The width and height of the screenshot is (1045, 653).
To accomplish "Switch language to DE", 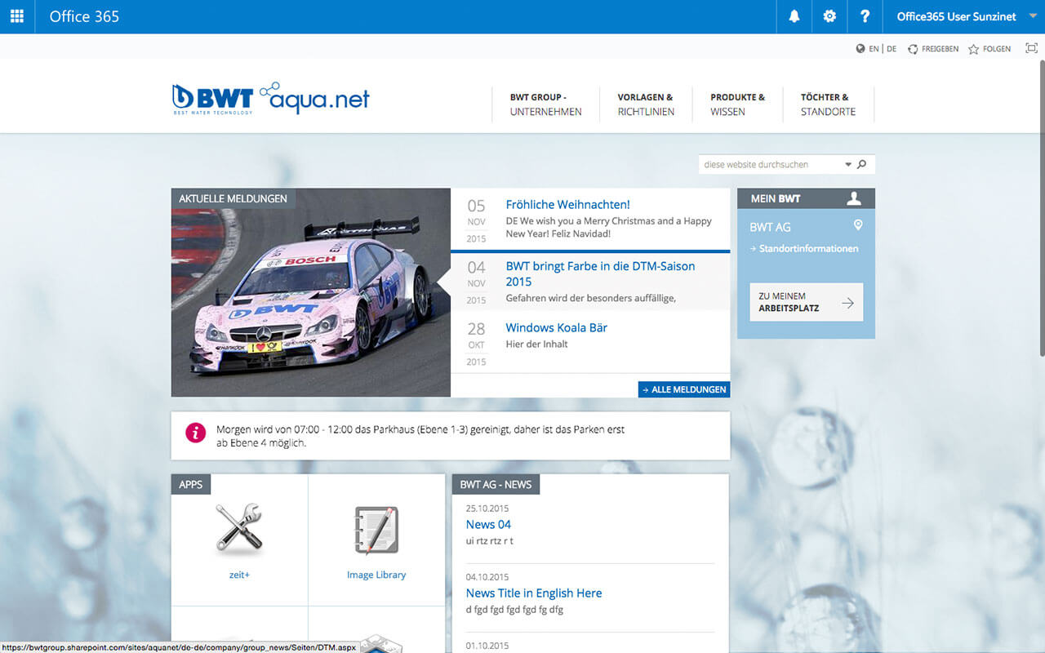I will pos(892,49).
